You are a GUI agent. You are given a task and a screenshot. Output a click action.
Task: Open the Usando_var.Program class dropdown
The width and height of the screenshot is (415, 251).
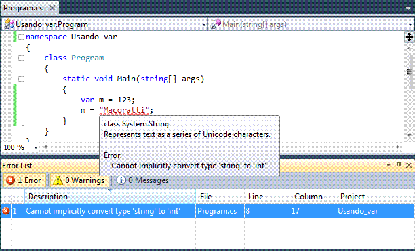[x=104, y=24]
